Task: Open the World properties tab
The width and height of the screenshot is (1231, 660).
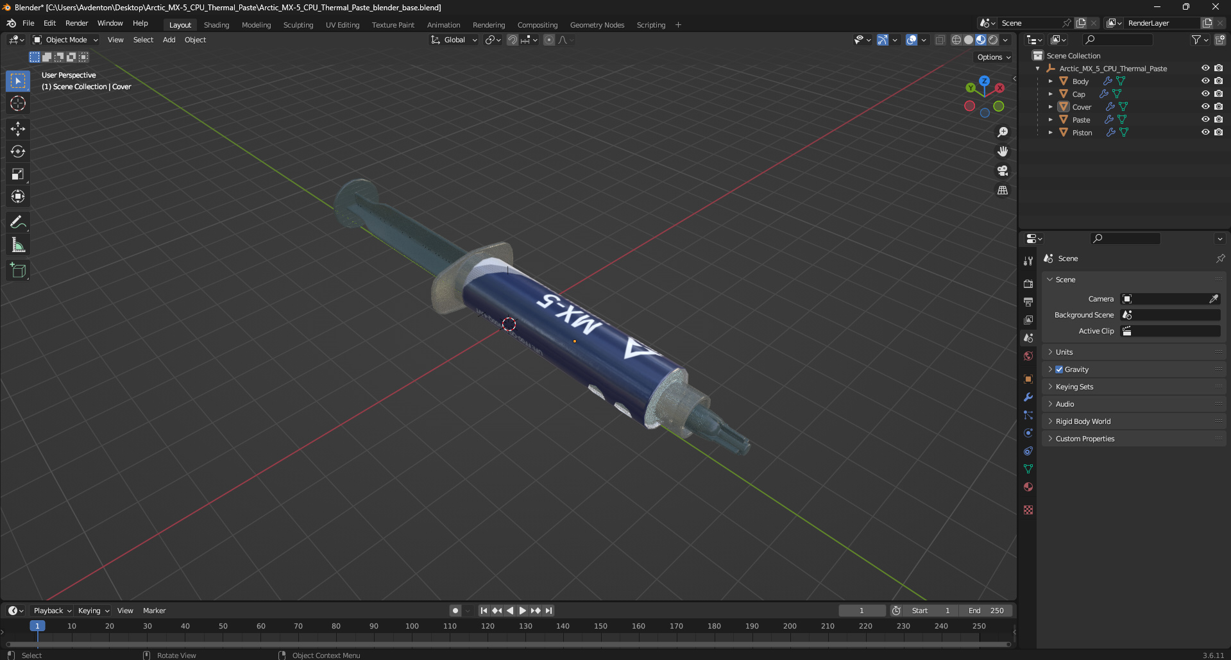Action: [1028, 356]
